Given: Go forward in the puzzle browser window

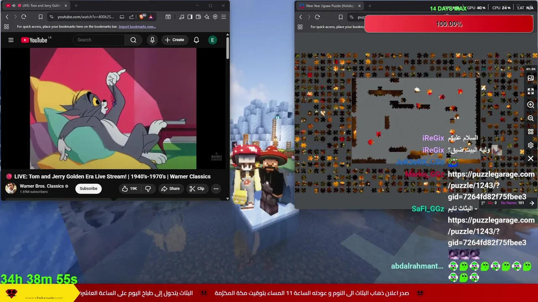Looking at the screenshot, I should click(x=309, y=17).
